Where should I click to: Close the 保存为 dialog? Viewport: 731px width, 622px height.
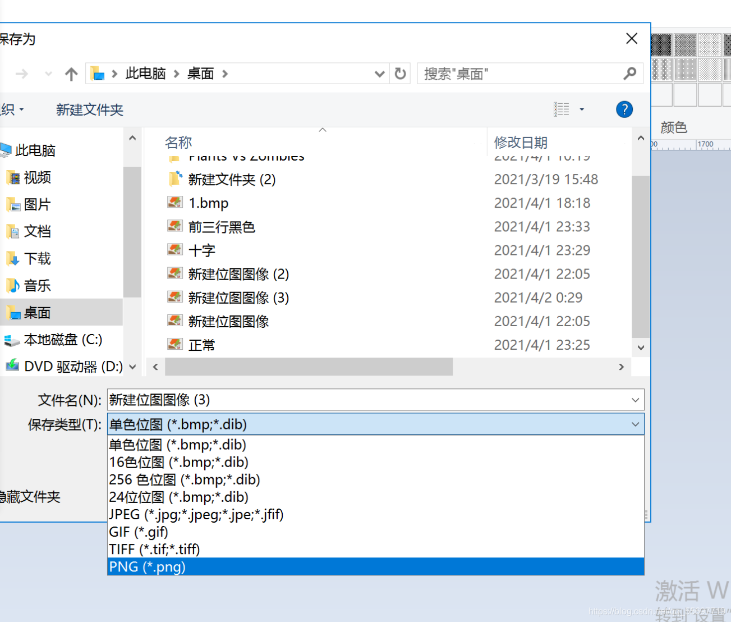pyautogui.click(x=632, y=38)
